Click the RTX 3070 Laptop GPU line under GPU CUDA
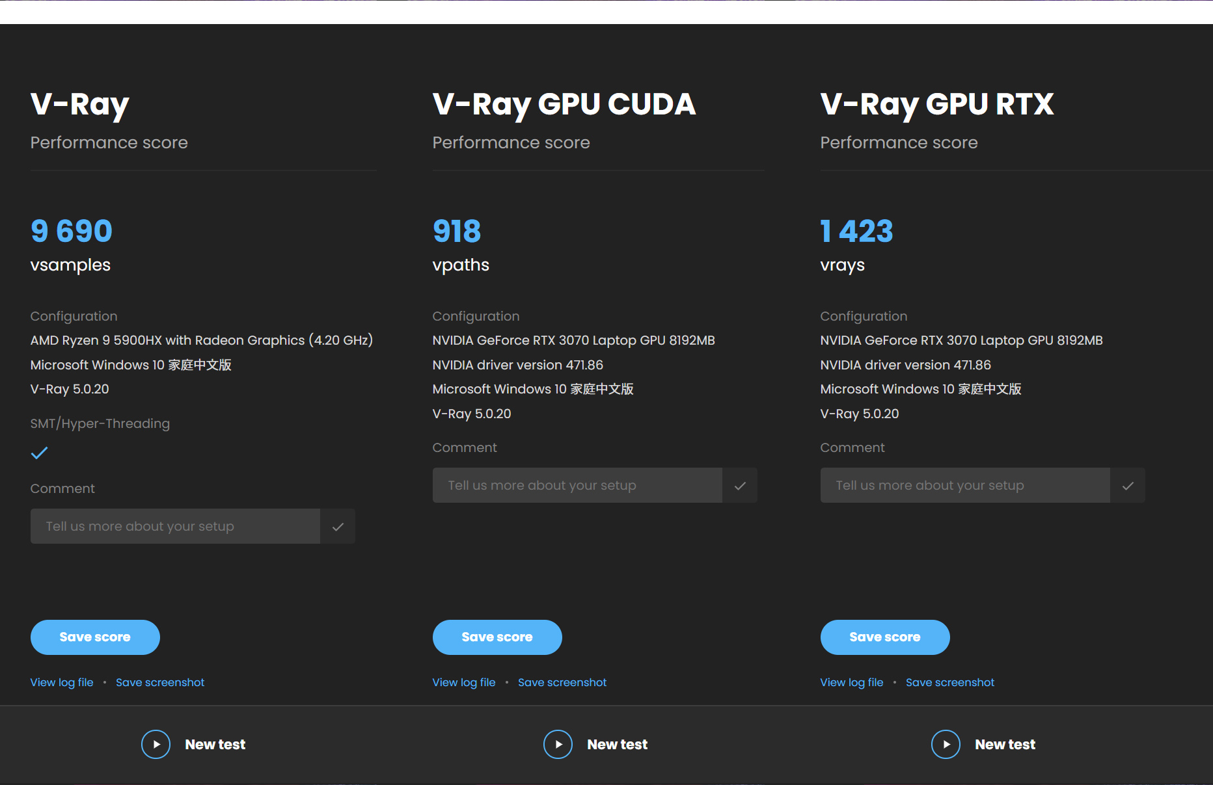This screenshot has width=1213, height=785. click(574, 340)
